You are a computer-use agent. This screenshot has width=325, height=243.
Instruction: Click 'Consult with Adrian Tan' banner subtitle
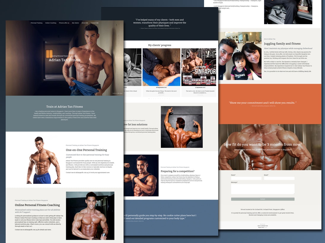click(x=263, y=150)
